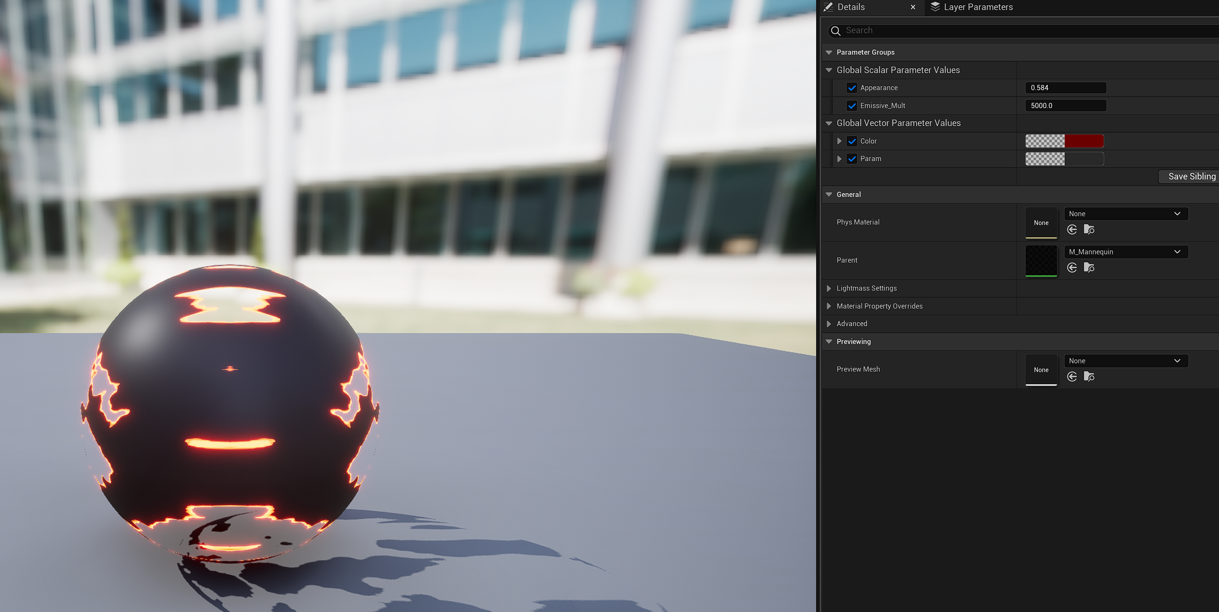Collapse the General section
Screen dimensions: 1219x612
[828, 195]
